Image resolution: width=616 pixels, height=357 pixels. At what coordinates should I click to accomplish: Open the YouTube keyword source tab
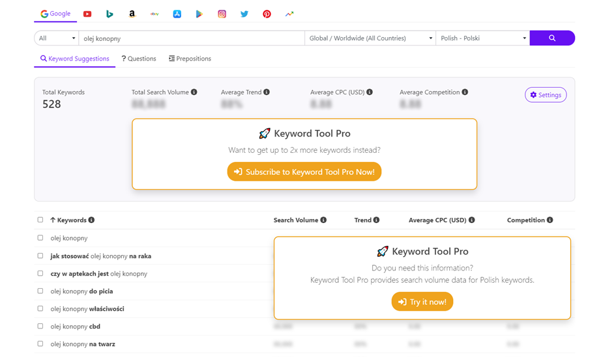87,14
